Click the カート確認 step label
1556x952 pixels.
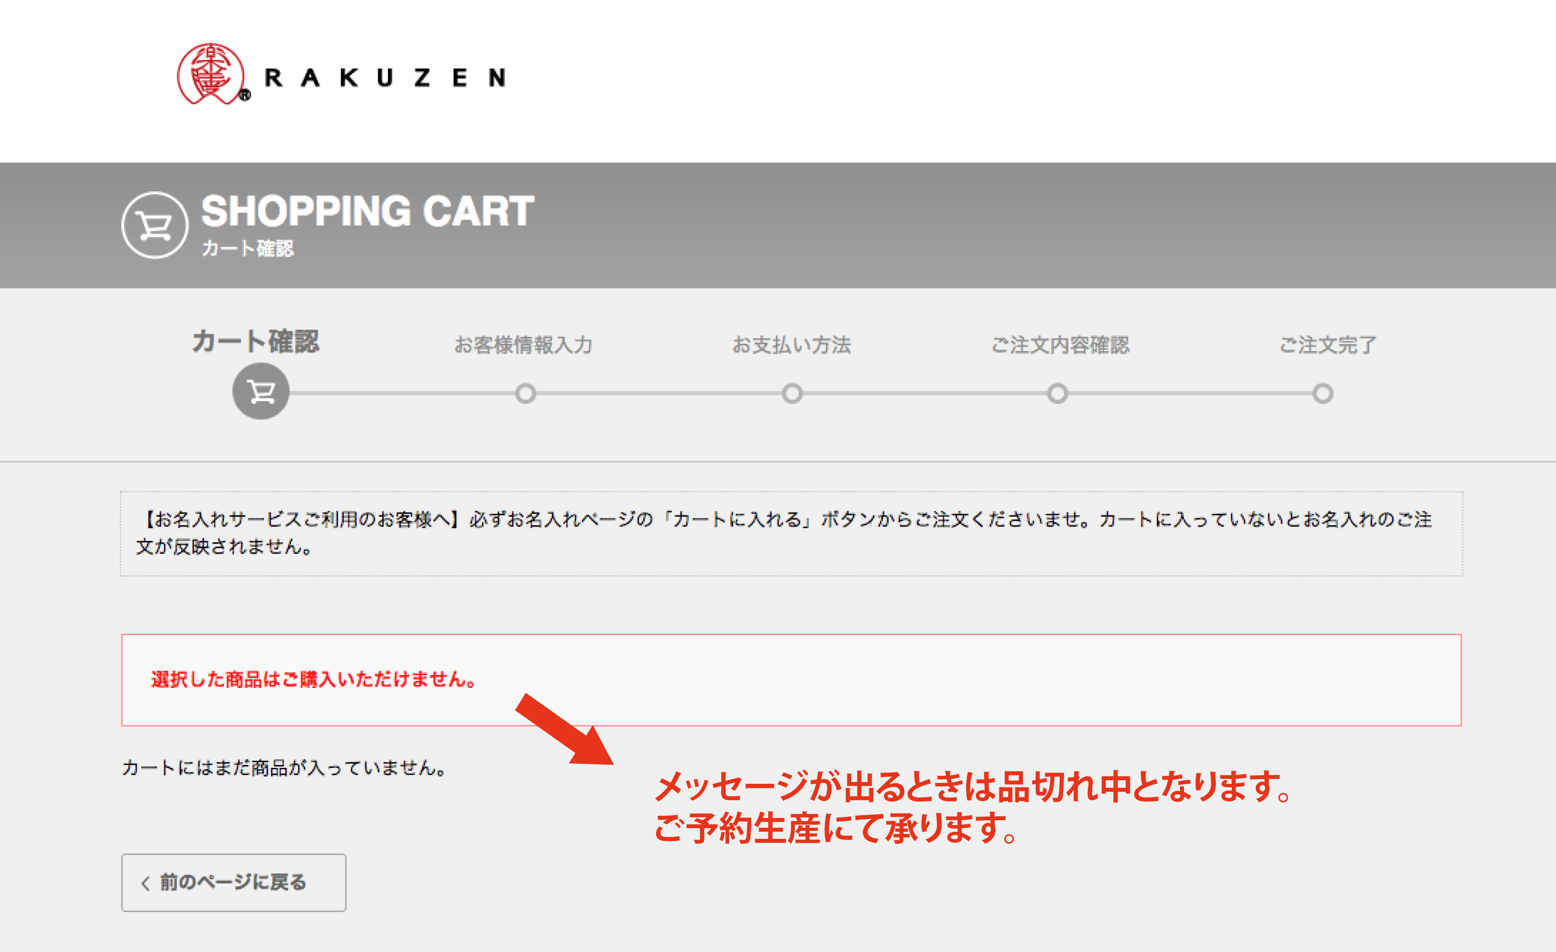[256, 342]
